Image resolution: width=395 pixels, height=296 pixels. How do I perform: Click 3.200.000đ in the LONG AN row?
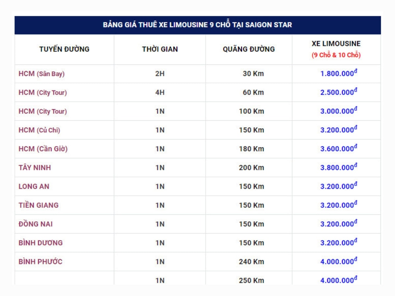click(x=339, y=186)
